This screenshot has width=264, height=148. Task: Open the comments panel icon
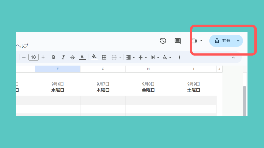[x=178, y=41]
